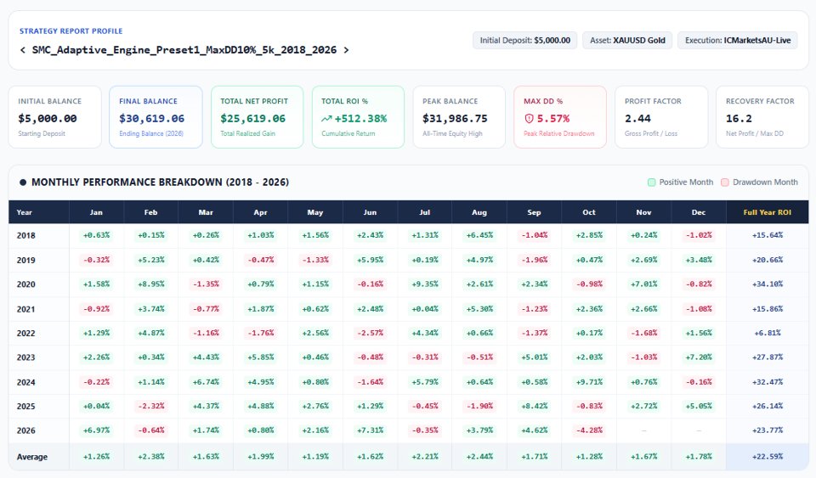Go to next strategy report with right chevron
The width and height of the screenshot is (816, 478).
tap(346, 50)
